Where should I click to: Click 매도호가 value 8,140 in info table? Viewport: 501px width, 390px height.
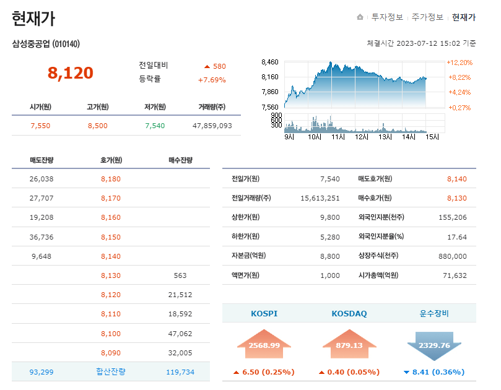[457, 179]
